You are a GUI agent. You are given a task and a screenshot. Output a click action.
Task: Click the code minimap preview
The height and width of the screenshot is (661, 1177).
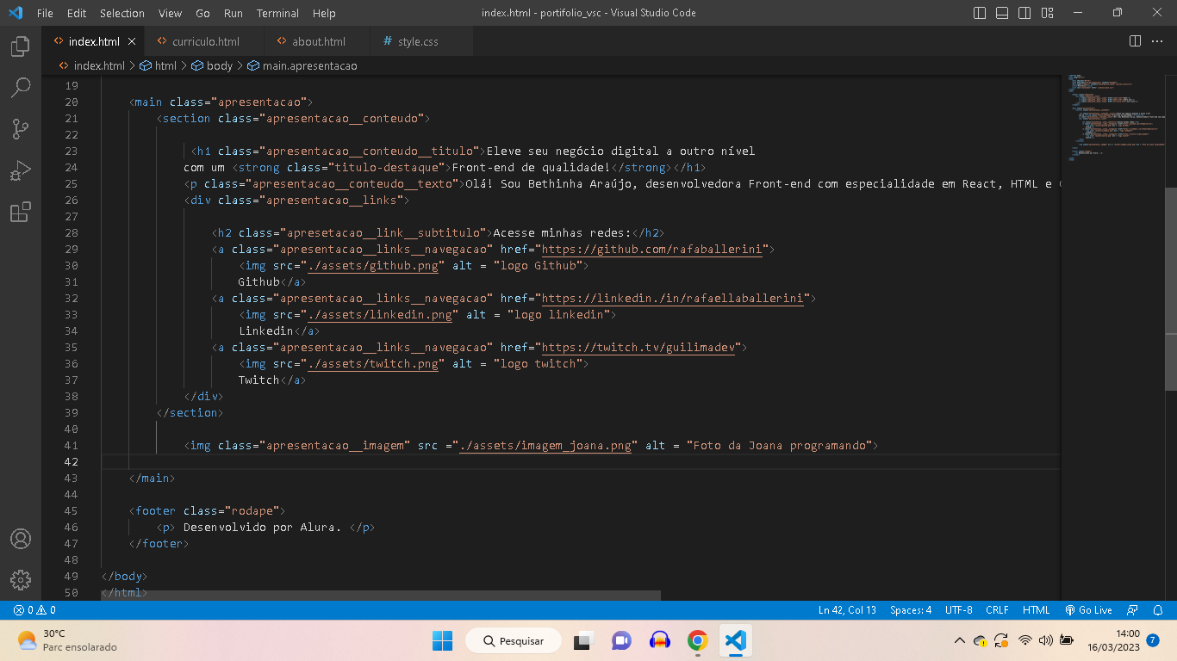[x=1112, y=118]
